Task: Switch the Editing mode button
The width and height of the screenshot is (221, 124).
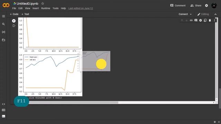Action: tap(203, 14)
